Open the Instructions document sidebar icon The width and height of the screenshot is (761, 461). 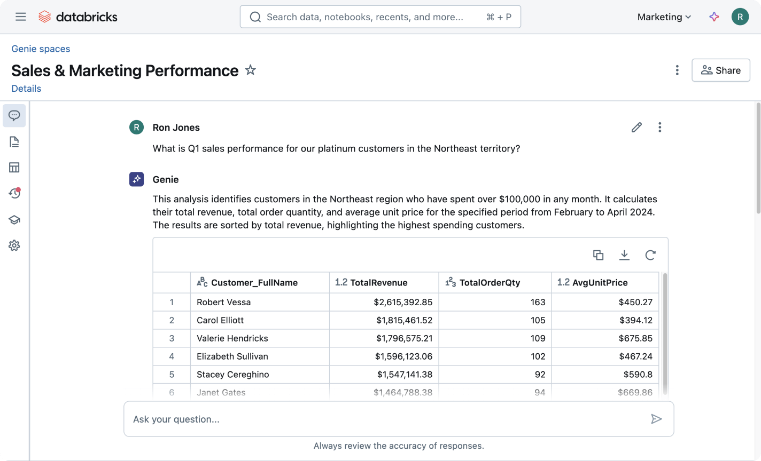tap(14, 142)
